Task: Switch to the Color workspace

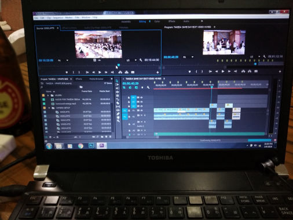Action: click(157, 21)
